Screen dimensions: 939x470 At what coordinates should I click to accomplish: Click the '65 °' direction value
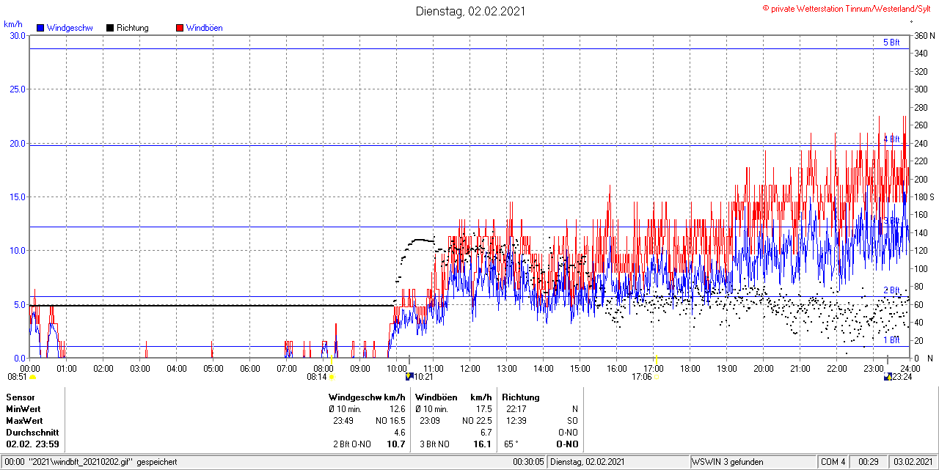pos(511,444)
